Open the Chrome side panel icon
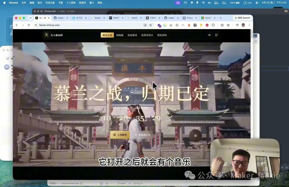The width and height of the screenshot is (289, 187). point(222,25)
